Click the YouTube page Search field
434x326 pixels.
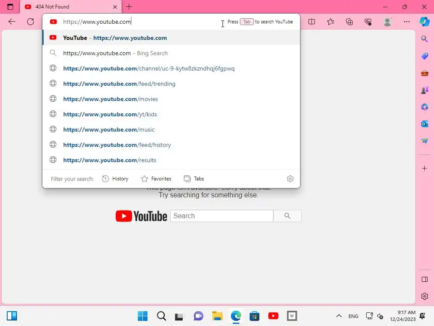222,216
